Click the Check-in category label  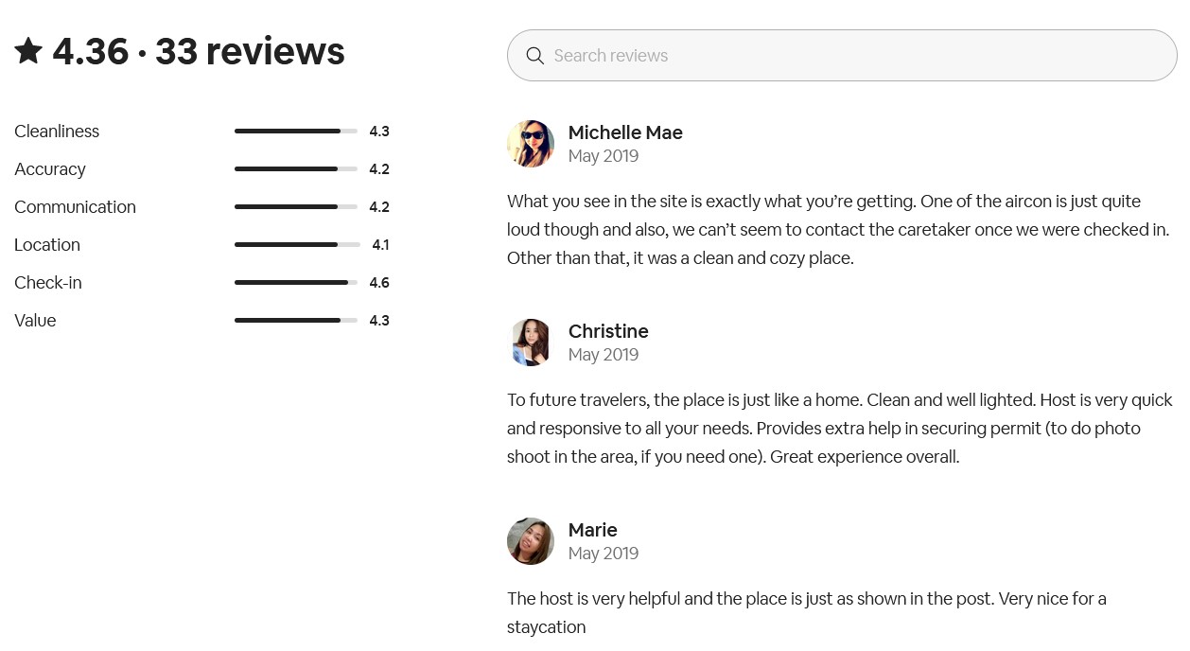(x=48, y=283)
